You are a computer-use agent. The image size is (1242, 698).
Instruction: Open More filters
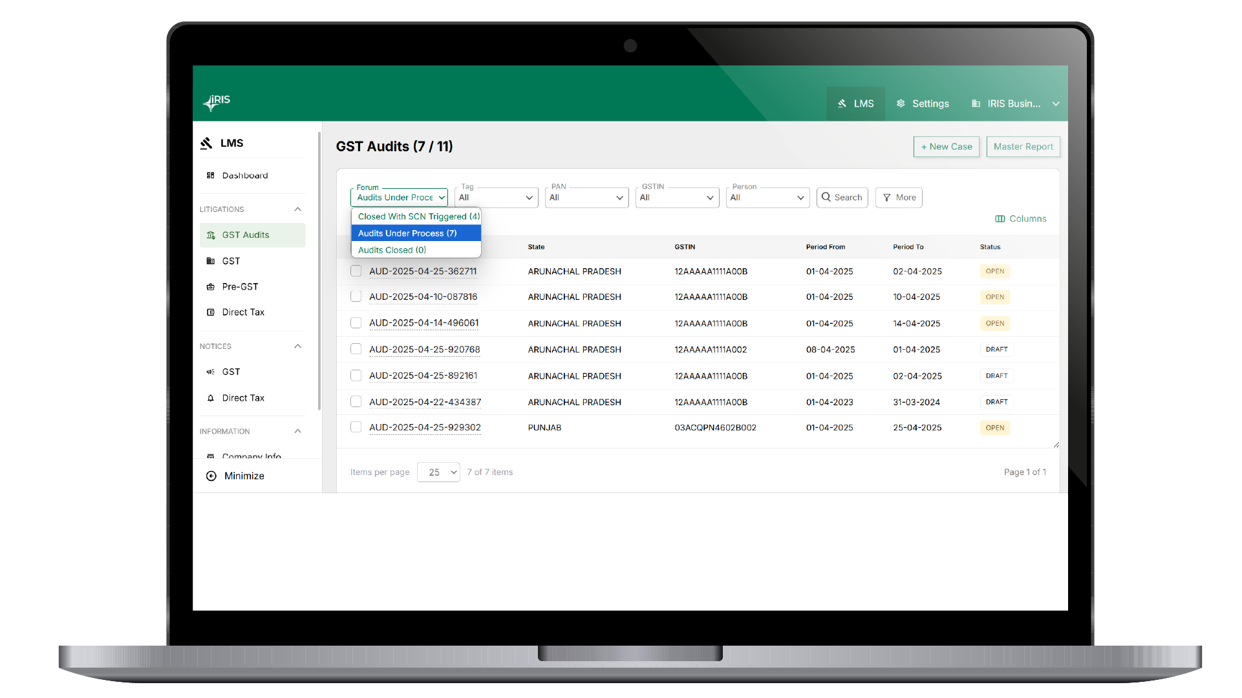(899, 197)
